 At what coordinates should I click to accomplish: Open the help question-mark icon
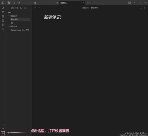tap(3, 129)
